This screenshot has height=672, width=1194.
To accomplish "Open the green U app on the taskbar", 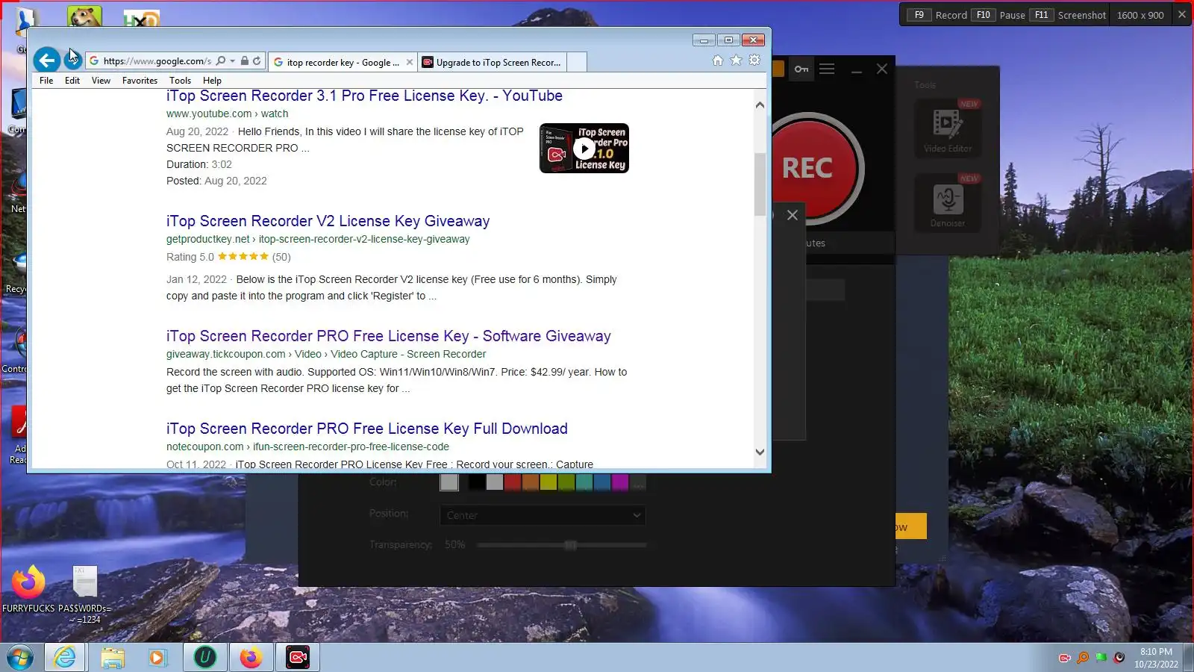I will pos(205,657).
